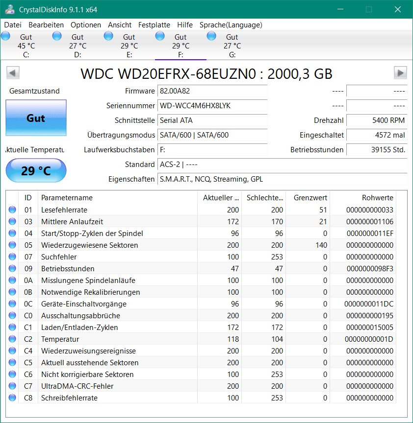Click the serial number field WD-WCC4M6HX8LYK

[212, 105]
